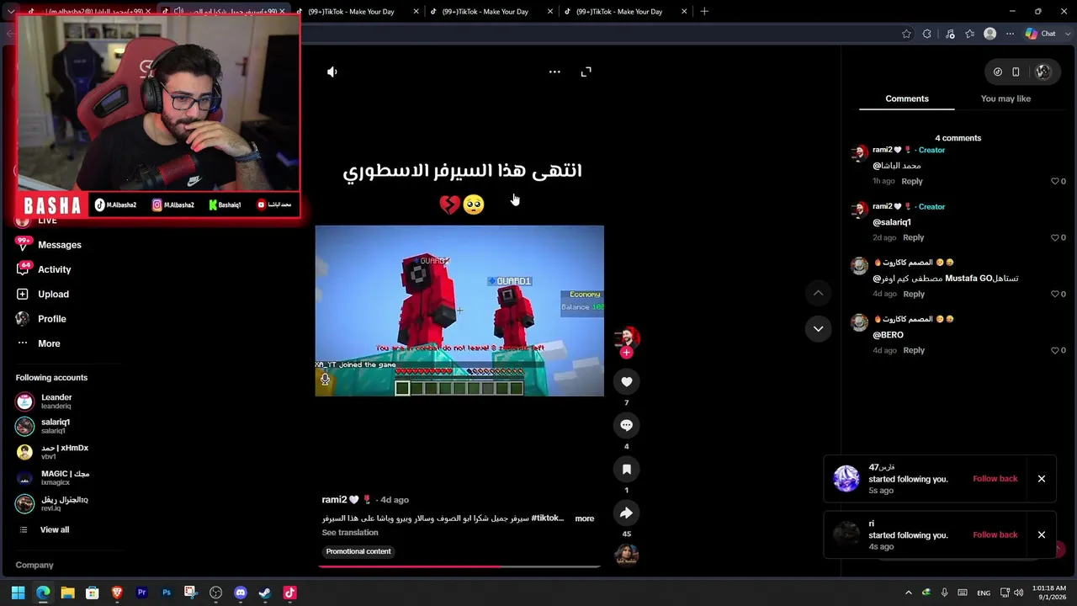The width and height of the screenshot is (1077, 606).
Task: Dismiss the ri follow notification
Action: [x=1042, y=535]
